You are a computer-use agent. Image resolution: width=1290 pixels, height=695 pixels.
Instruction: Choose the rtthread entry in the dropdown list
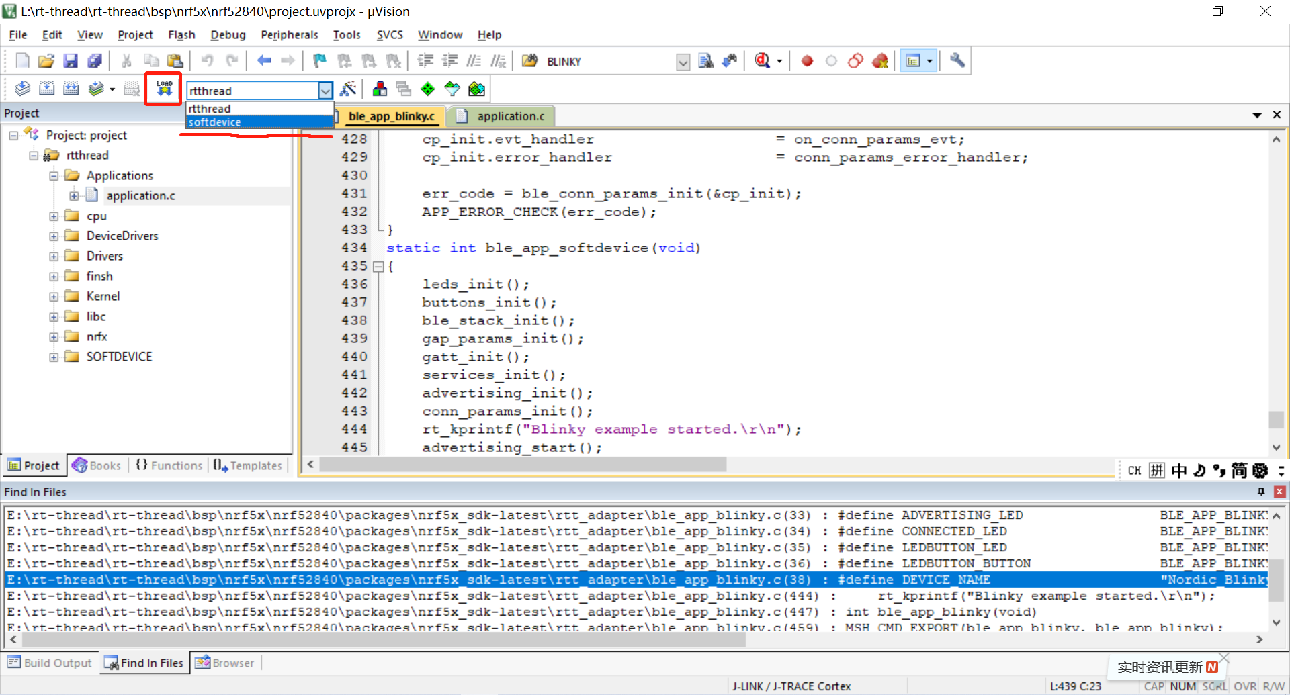coord(259,109)
